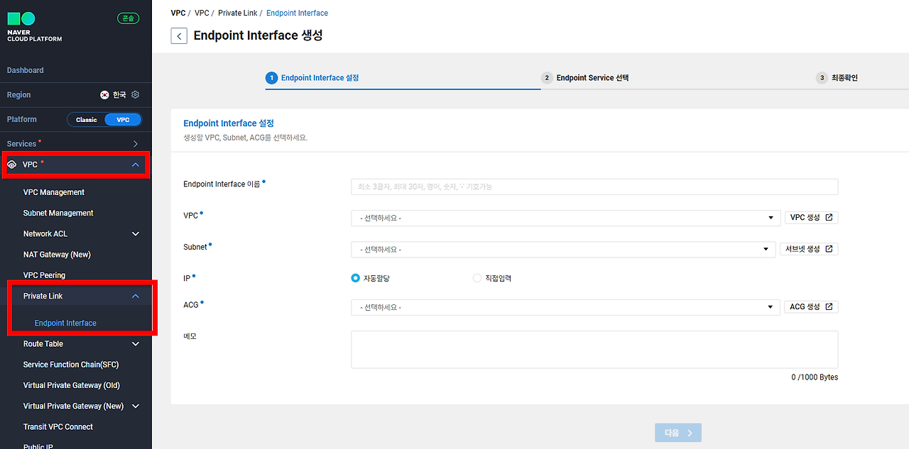This screenshot has width=909, height=449.
Task: Go back with the arrow button
Action: point(179,35)
